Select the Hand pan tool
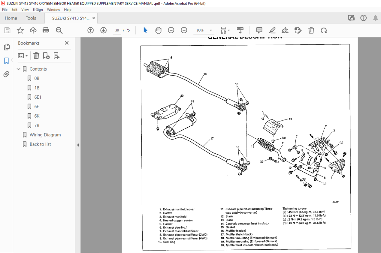This screenshot has width=381, height=253. point(158,30)
